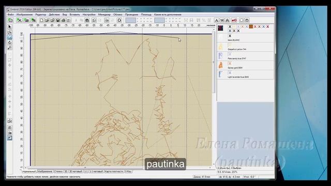Viewport: 331px width, 186px height.
Task: Open the Помощь menu
Action: pyautogui.click(x=146, y=14)
